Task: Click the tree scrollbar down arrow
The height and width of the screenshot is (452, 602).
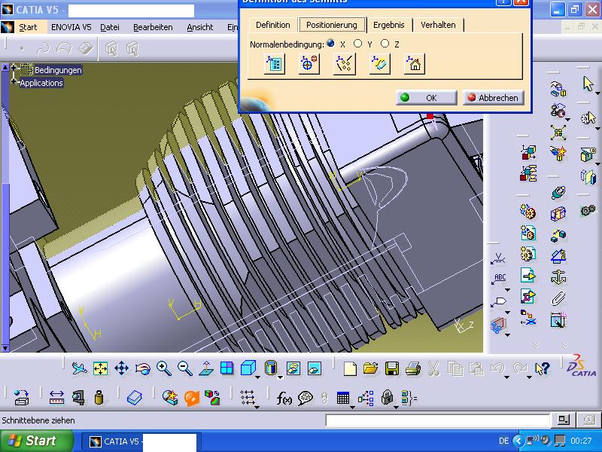Action: coord(5,348)
